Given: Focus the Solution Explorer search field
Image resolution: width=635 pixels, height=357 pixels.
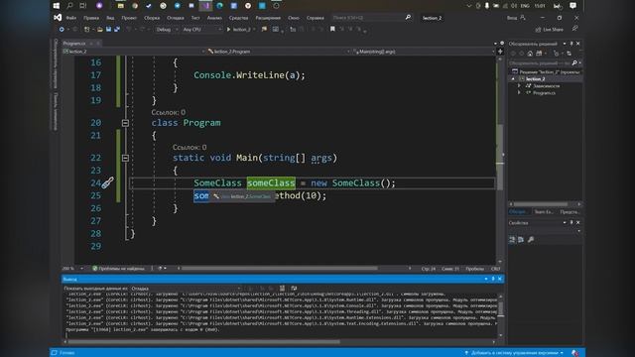Looking at the screenshot, I should click(x=540, y=63).
